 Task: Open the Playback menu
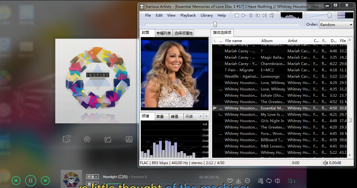(188, 15)
